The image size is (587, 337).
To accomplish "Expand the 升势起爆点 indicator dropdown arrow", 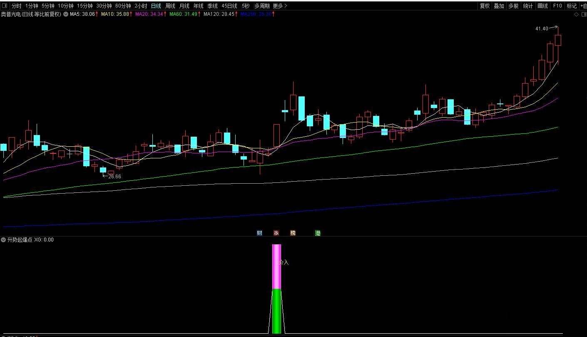I will (x=3, y=240).
